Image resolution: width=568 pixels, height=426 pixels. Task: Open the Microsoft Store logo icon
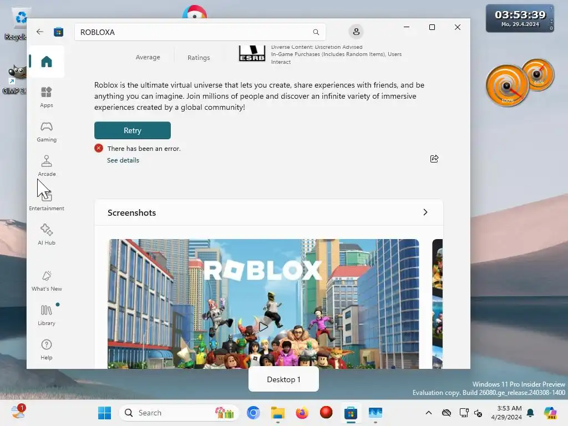[x=58, y=32]
